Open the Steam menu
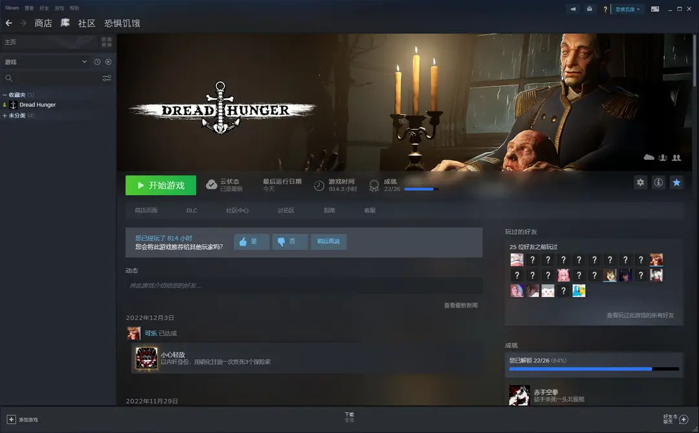The image size is (699, 433). pyautogui.click(x=12, y=8)
